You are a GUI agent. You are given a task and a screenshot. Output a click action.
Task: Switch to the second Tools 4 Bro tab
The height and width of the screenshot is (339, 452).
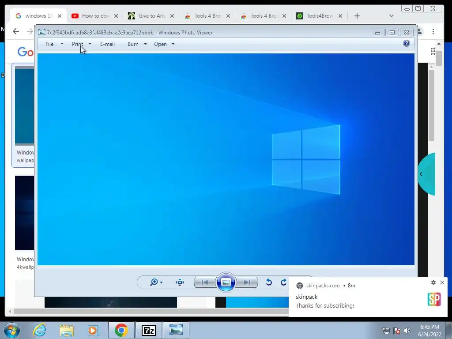(263, 16)
